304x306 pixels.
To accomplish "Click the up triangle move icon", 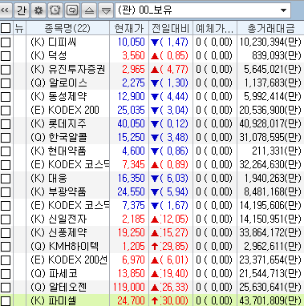I will pyautogui.click(x=89, y=10).
